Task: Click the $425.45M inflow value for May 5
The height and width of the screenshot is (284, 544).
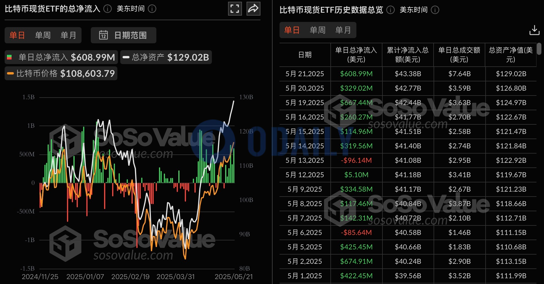Action: point(356,247)
